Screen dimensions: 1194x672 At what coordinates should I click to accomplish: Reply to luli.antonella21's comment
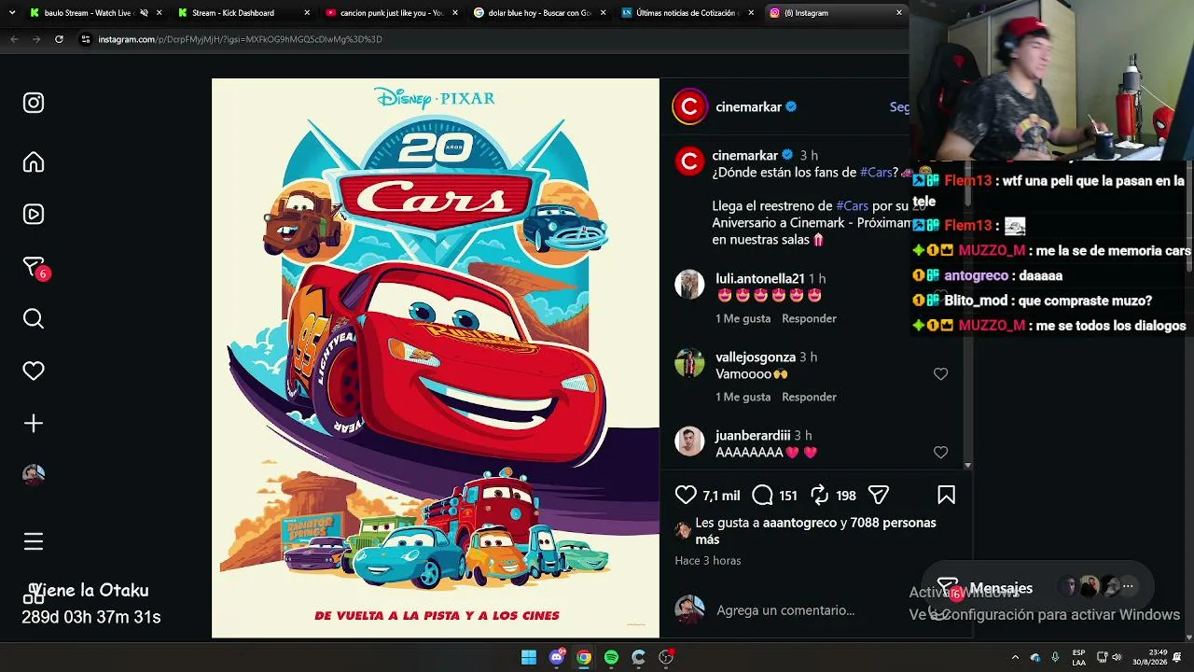[x=809, y=318]
